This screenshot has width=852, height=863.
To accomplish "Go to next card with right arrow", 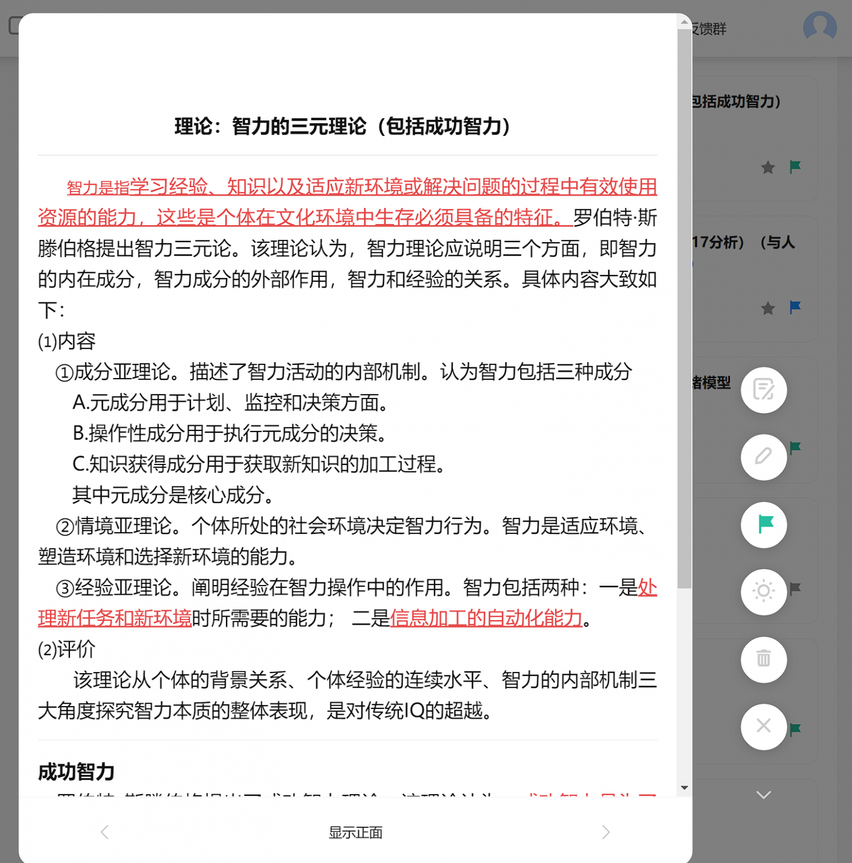I will click(606, 832).
